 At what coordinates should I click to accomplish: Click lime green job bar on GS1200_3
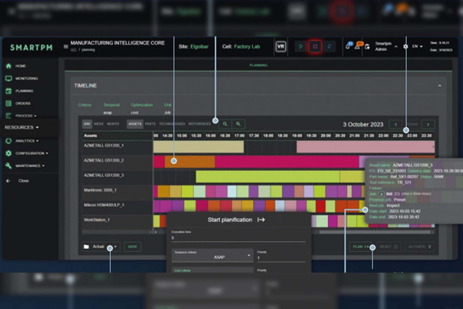268,177
